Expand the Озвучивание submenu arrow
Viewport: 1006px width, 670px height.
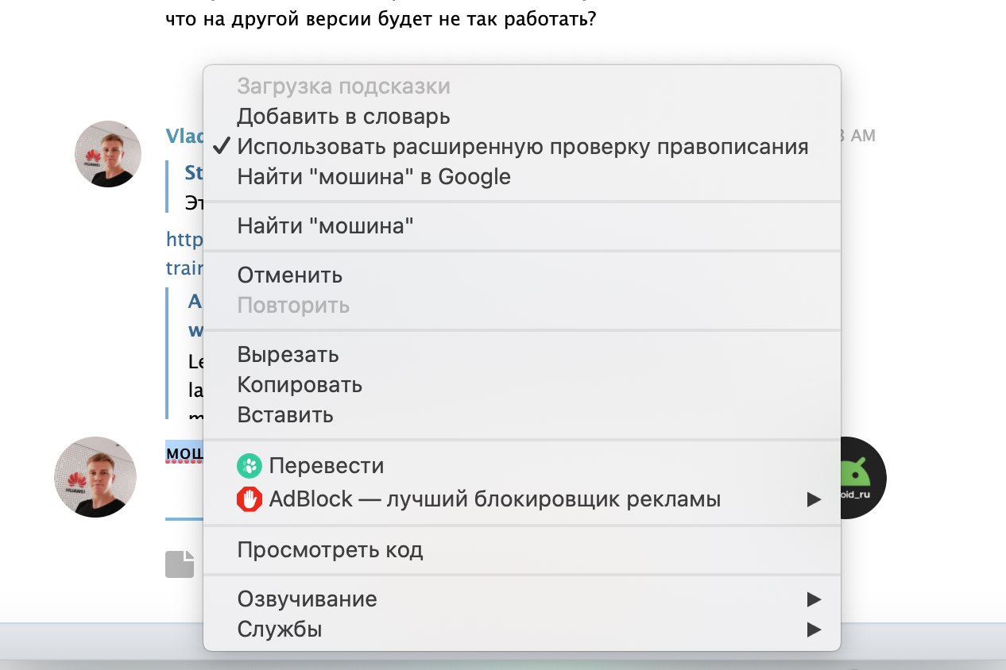tap(813, 599)
